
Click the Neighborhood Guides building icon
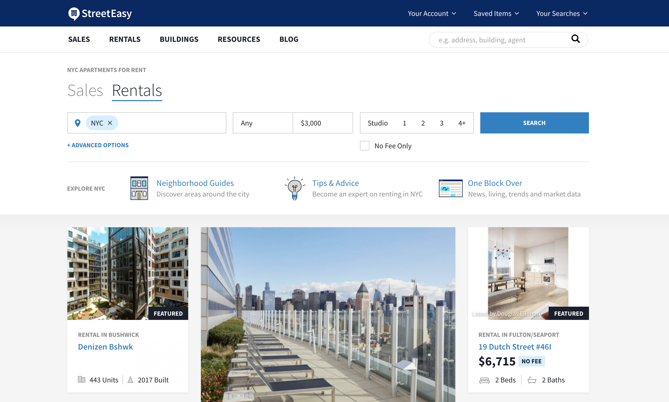click(x=139, y=188)
